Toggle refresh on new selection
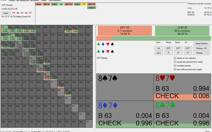Viewport: 212px width, 132px height. pyautogui.click(x=175, y=58)
